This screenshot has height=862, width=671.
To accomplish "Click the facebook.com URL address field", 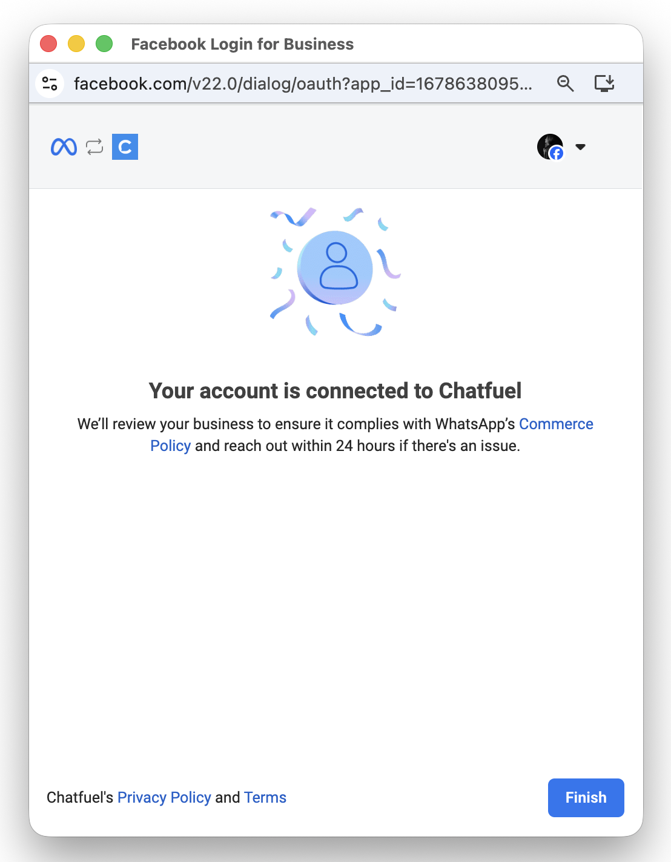I will click(x=303, y=84).
